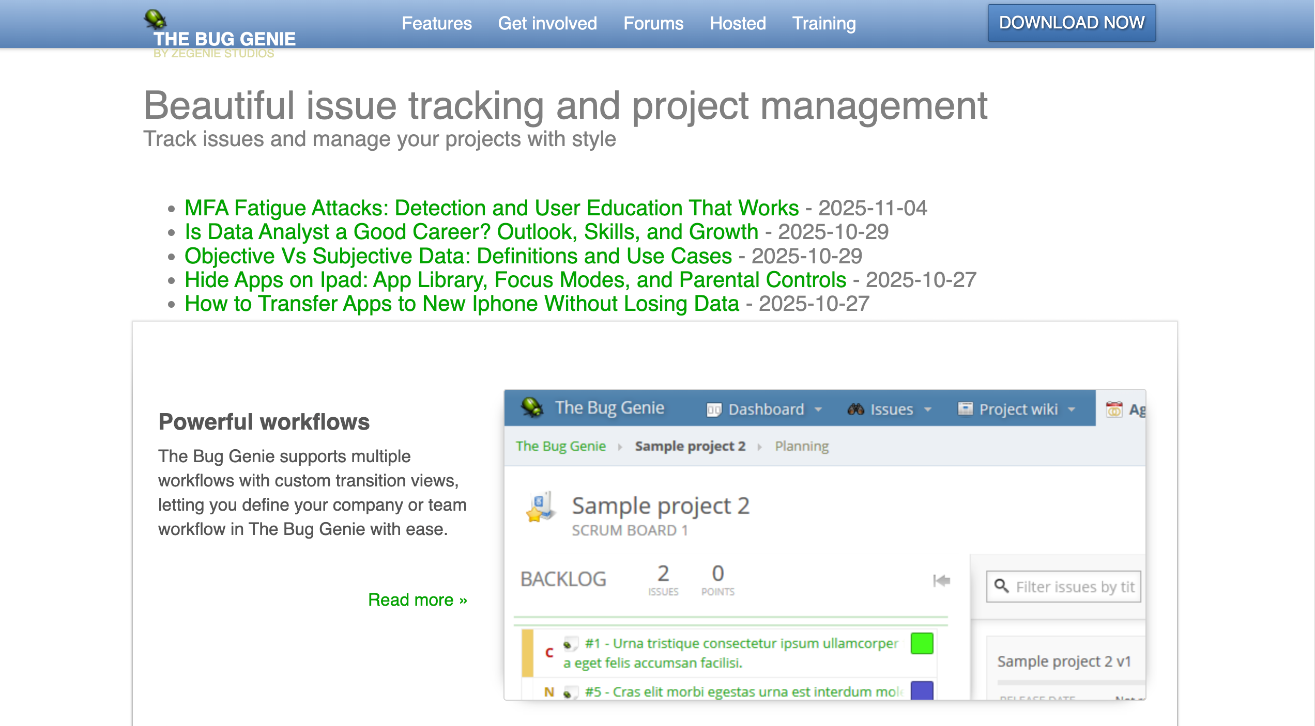Click the Bug Genie beetle logo icon
This screenshot has width=1315, height=726.
coord(155,19)
